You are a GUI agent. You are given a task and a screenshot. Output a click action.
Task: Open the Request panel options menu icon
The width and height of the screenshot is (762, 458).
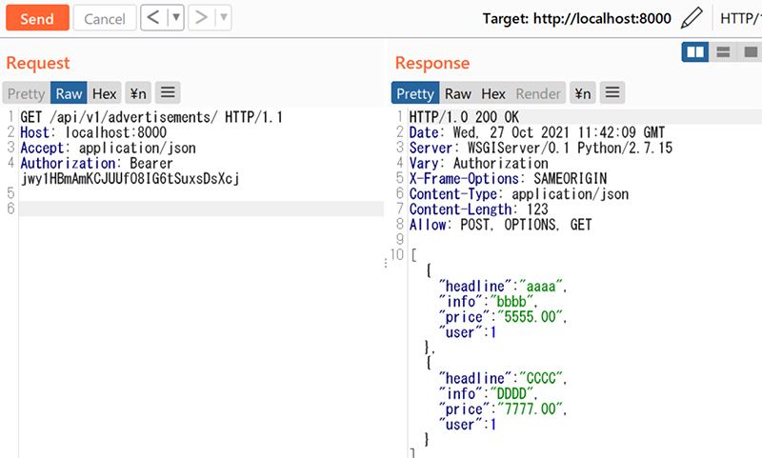[168, 92]
